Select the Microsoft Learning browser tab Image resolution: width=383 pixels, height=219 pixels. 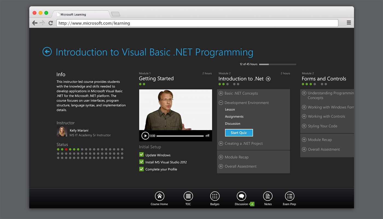(x=82, y=15)
